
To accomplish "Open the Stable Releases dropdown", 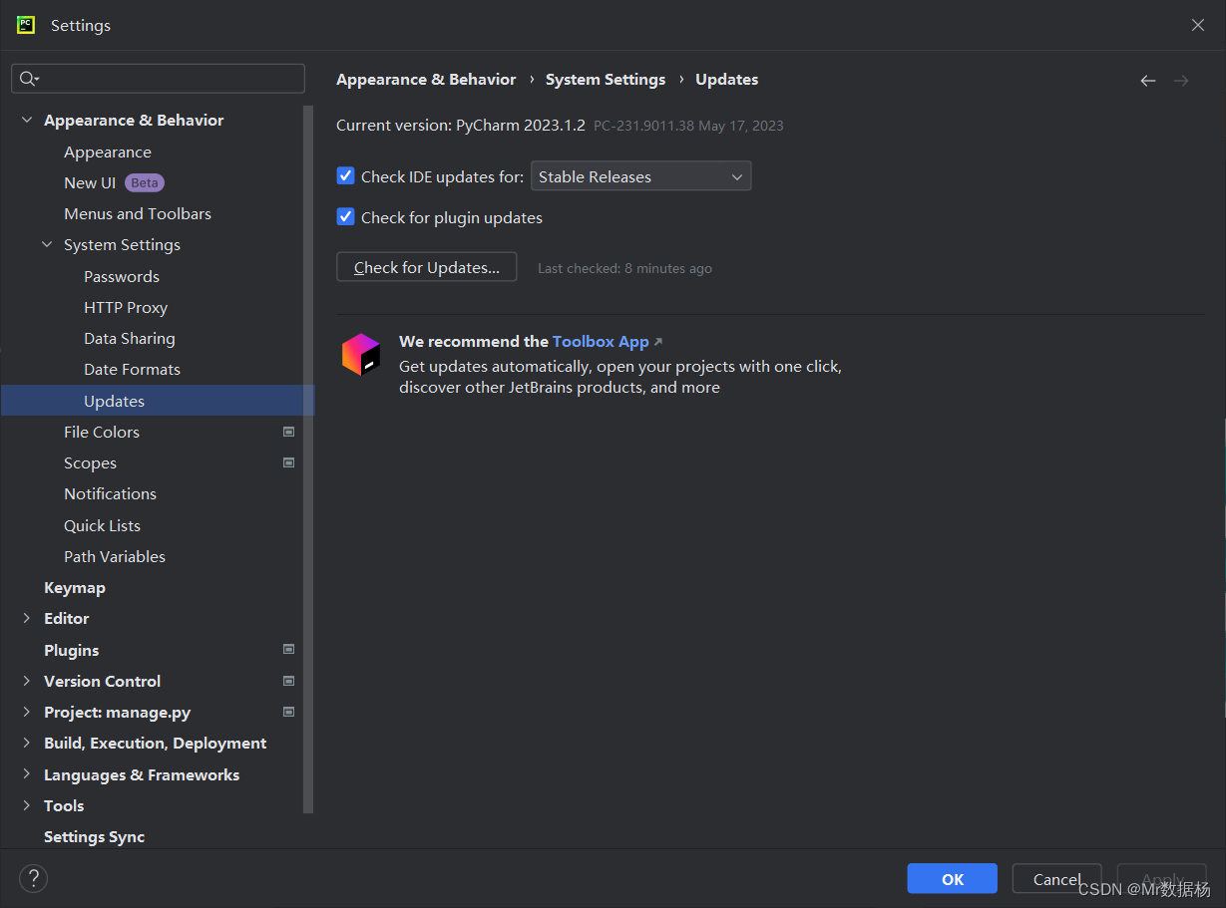I will pos(641,176).
